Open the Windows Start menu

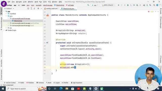click(x=3, y=89)
